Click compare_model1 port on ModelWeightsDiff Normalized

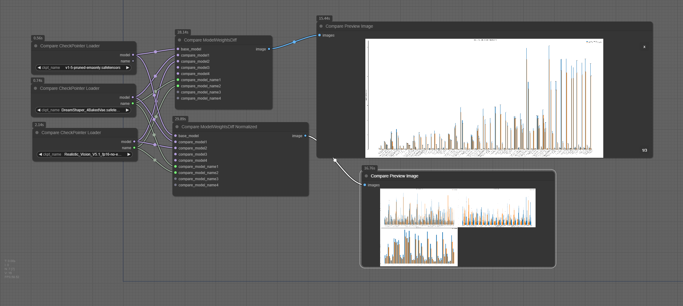(x=175, y=142)
